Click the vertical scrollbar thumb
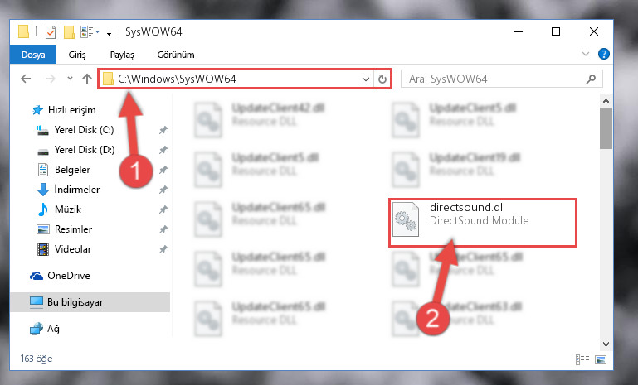This screenshot has height=385, width=638. click(x=606, y=128)
